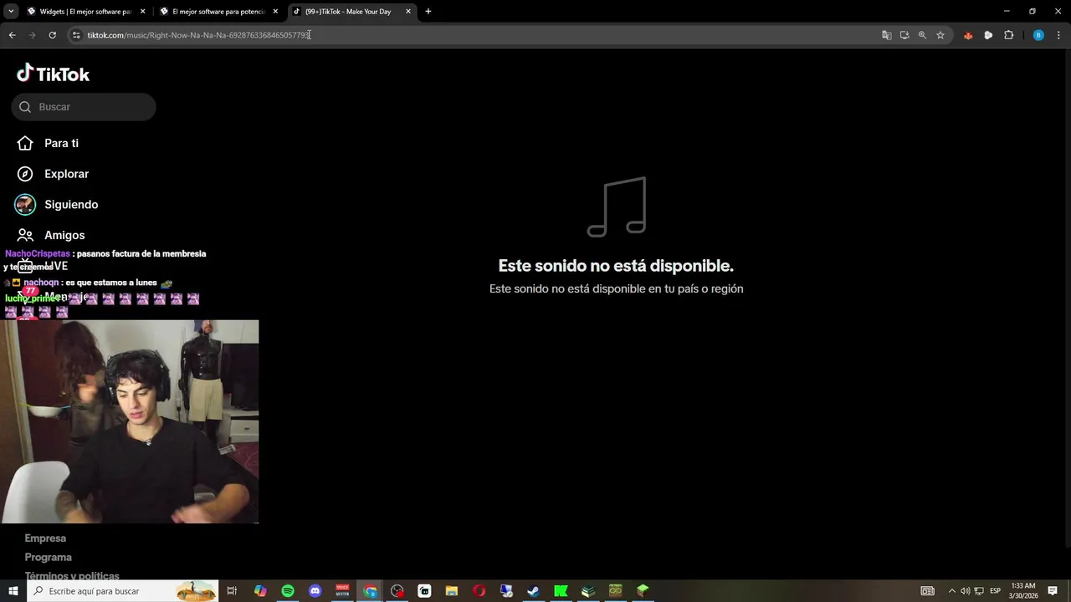Open a new browser tab
The height and width of the screenshot is (602, 1071).
pos(428,12)
